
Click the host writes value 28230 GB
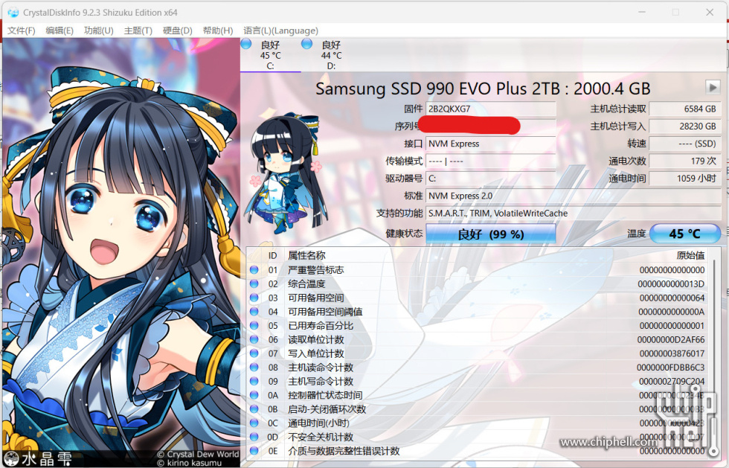pos(685,126)
